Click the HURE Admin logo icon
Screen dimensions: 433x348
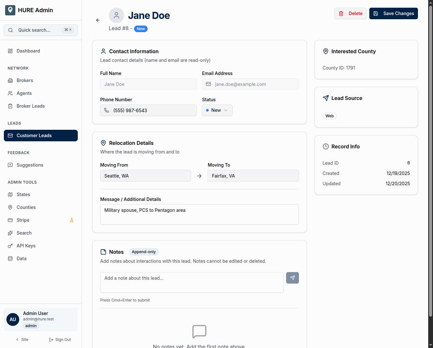coord(10,10)
